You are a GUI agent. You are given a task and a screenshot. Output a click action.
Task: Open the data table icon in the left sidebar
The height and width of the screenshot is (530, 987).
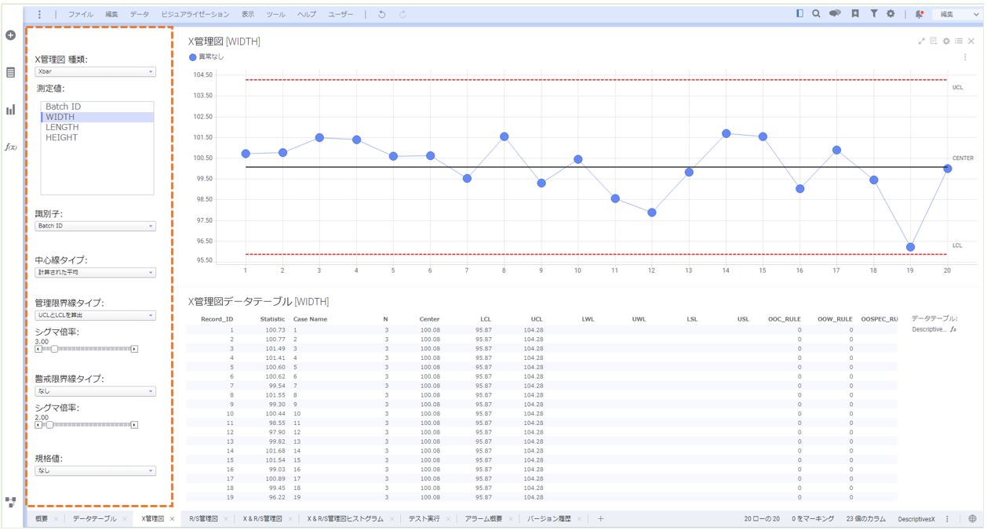[x=10, y=72]
